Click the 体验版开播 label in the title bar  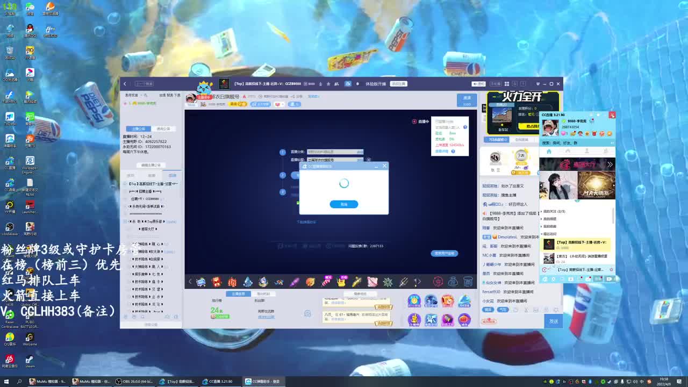pos(376,84)
